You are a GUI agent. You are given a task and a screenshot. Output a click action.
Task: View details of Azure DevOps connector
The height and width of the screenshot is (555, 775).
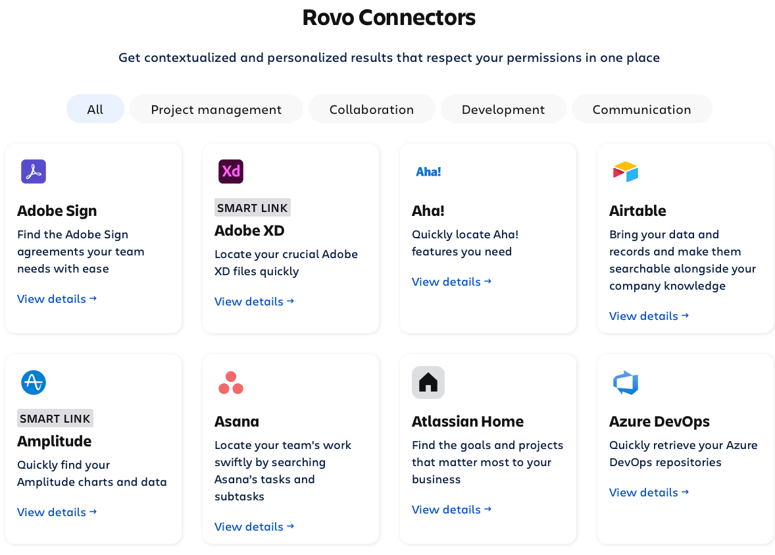point(649,492)
